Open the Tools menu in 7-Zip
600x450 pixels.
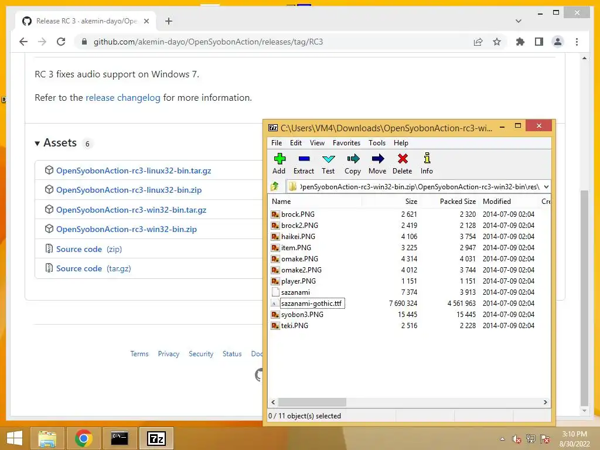pyautogui.click(x=377, y=143)
